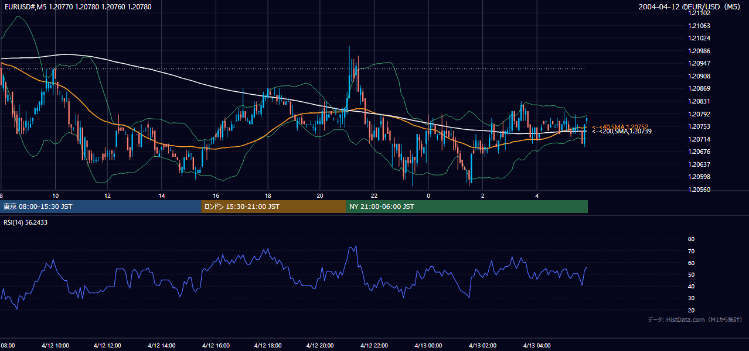The width and height of the screenshot is (749, 351).
Task: Click the RSI 60 level label
Action: tap(691, 263)
